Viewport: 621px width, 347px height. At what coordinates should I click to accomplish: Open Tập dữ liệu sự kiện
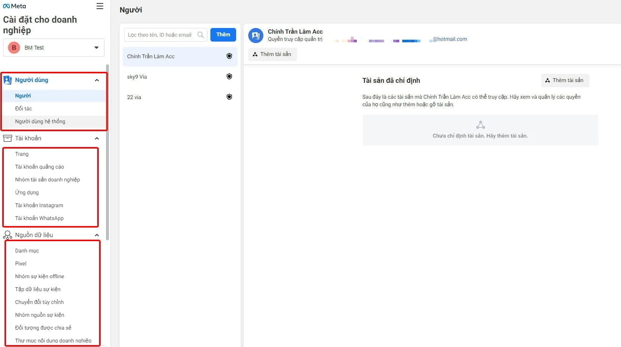pos(38,289)
